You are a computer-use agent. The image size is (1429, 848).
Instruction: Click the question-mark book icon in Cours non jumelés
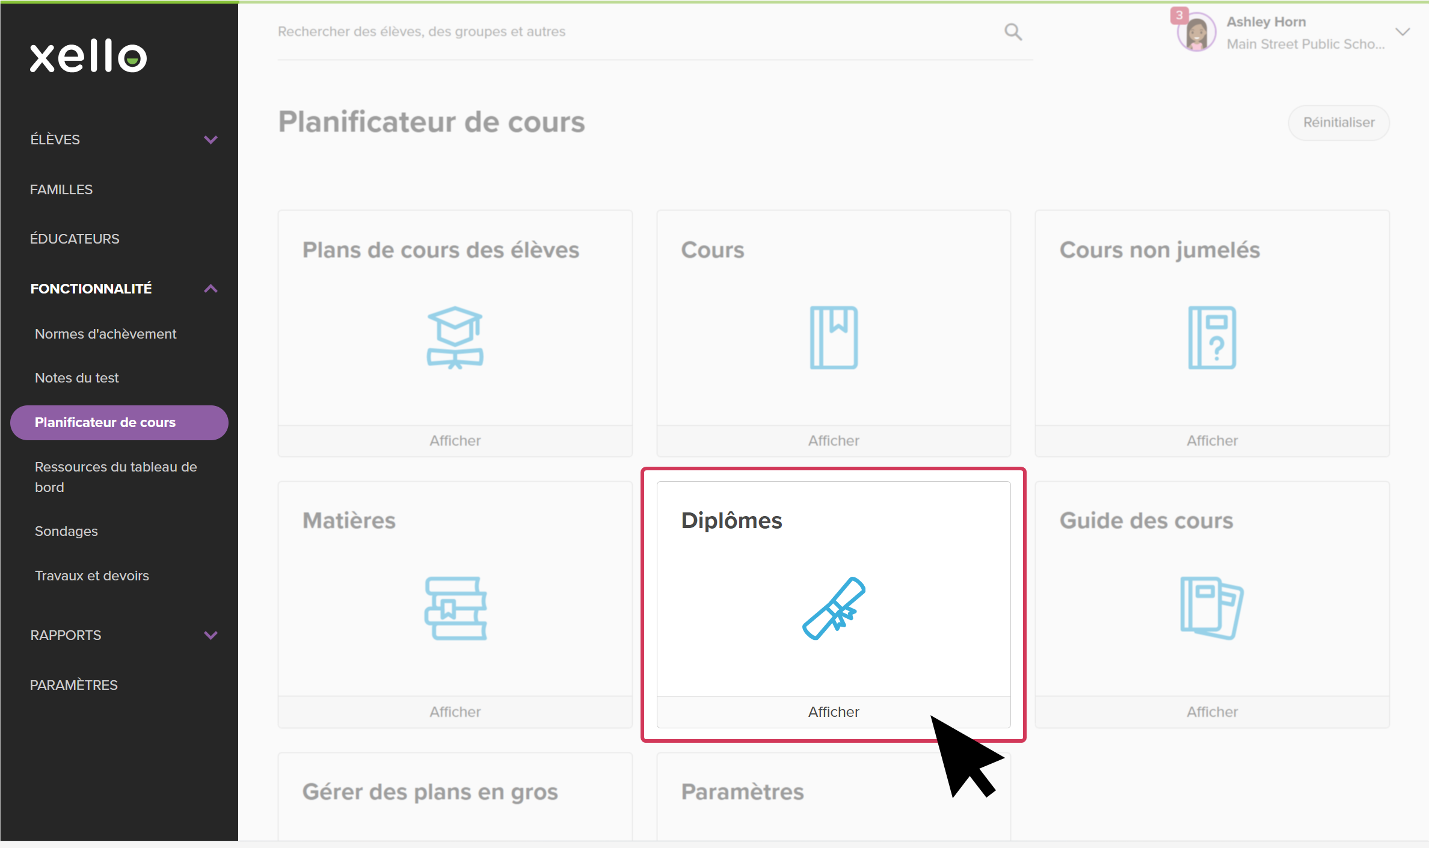tap(1212, 337)
